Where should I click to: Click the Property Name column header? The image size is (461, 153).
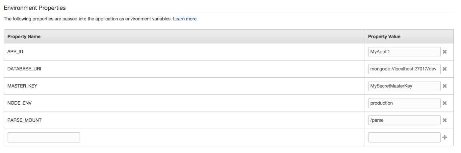tap(24, 37)
